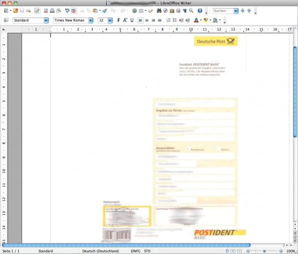Apply Font Color red A swatch

[x=196, y=20]
